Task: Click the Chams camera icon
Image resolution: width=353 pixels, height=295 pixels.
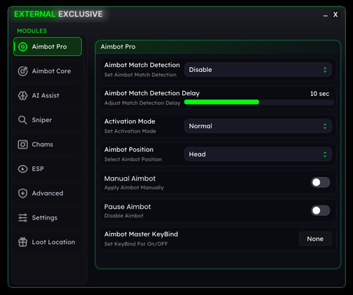Action: (x=23, y=145)
